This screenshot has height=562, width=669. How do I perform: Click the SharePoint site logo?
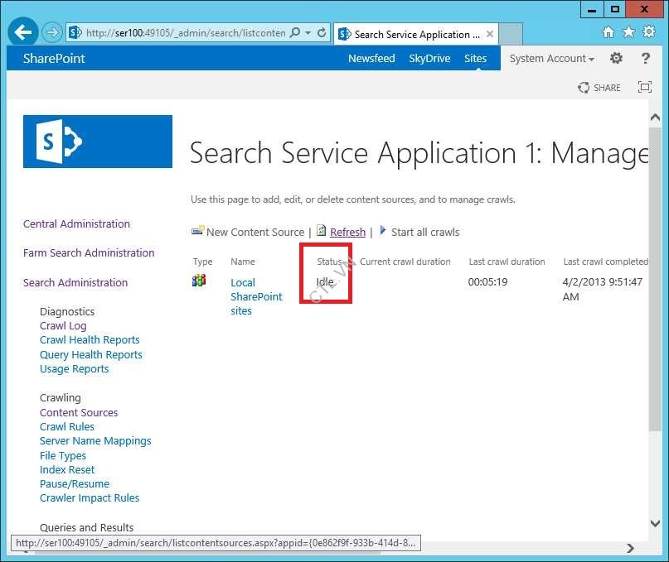(98, 142)
